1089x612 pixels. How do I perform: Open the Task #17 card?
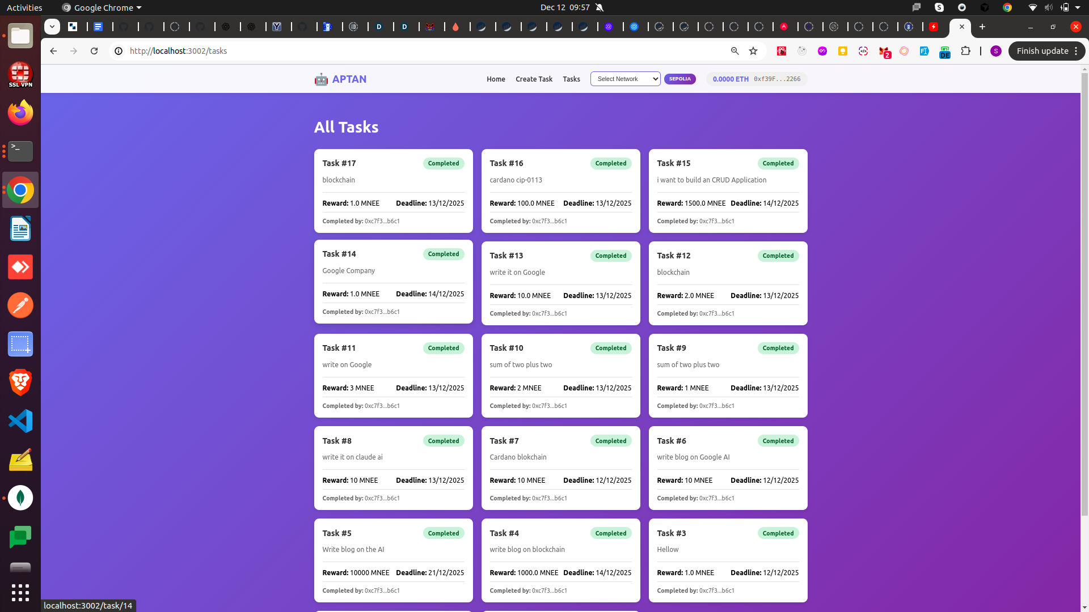tap(393, 190)
